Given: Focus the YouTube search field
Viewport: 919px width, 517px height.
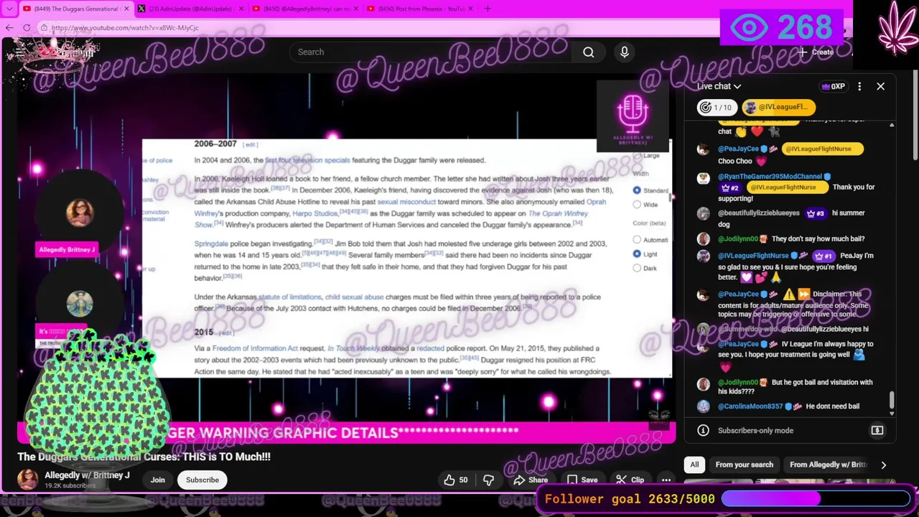Looking at the screenshot, I should click(x=431, y=52).
